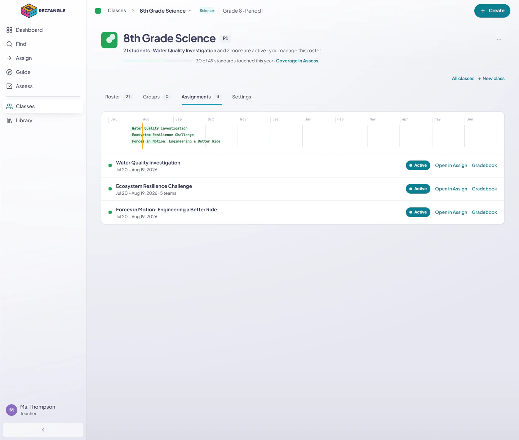Click the Create button
Image resolution: width=519 pixels, height=440 pixels.
coord(492,11)
